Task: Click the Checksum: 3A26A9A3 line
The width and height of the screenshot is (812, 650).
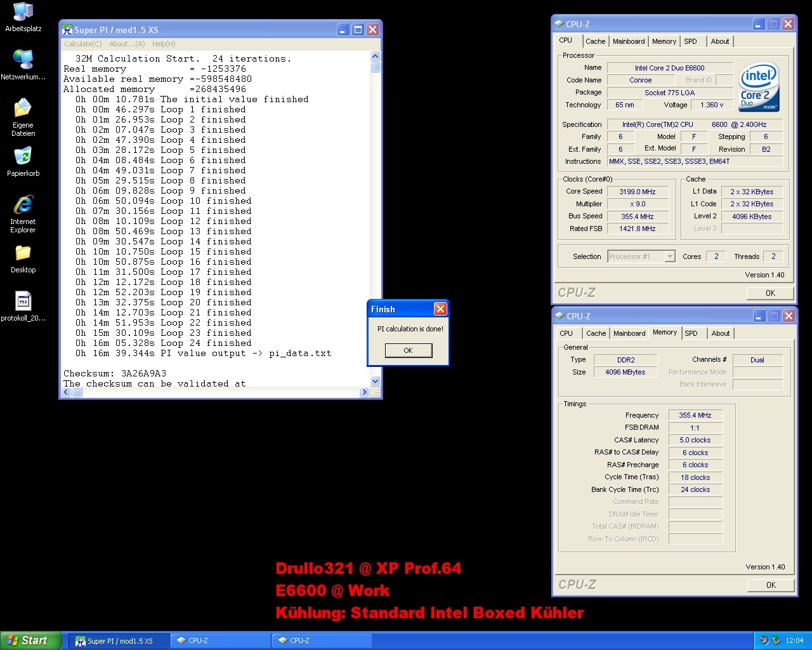Action: tap(115, 373)
